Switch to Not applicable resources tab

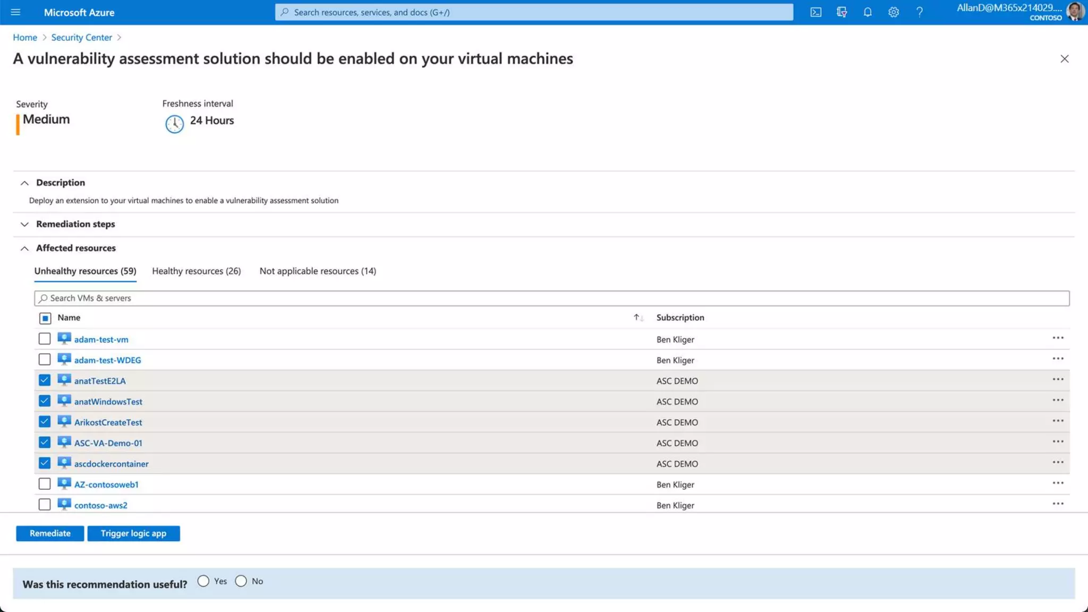coord(318,271)
